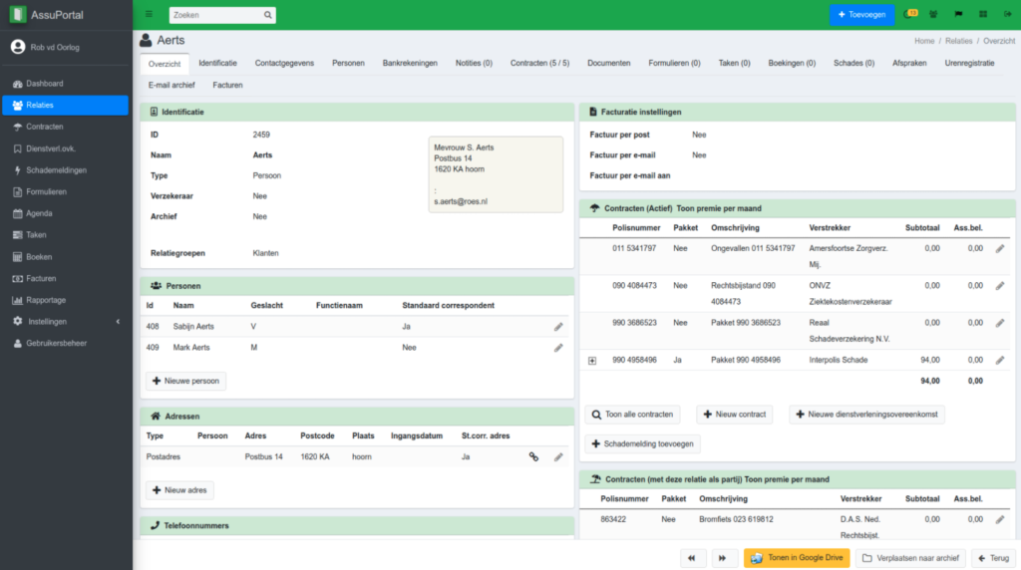
Task: Go to previous relation with rewind button
Action: (x=692, y=558)
